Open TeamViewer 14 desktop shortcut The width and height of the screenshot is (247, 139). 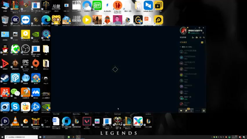(x=26, y=20)
